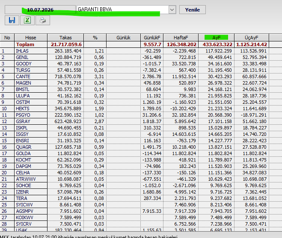
Task: Click HEKTS HaftaF value -10.202.429
Action: coord(183,109)
